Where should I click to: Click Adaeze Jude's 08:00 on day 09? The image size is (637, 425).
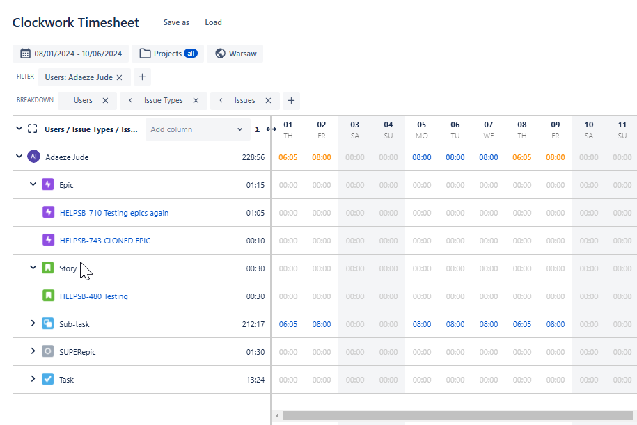[x=556, y=157]
